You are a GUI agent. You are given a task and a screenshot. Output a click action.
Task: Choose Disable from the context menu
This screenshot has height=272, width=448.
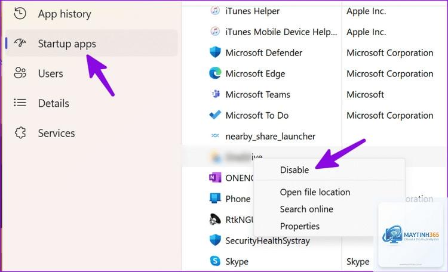(294, 170)
